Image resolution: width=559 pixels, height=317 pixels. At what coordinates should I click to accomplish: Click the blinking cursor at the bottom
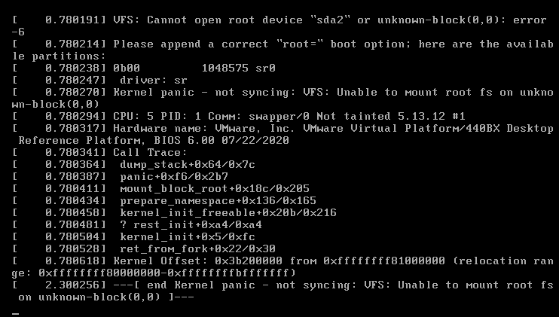pyautogui.click(x=15, y=314)
